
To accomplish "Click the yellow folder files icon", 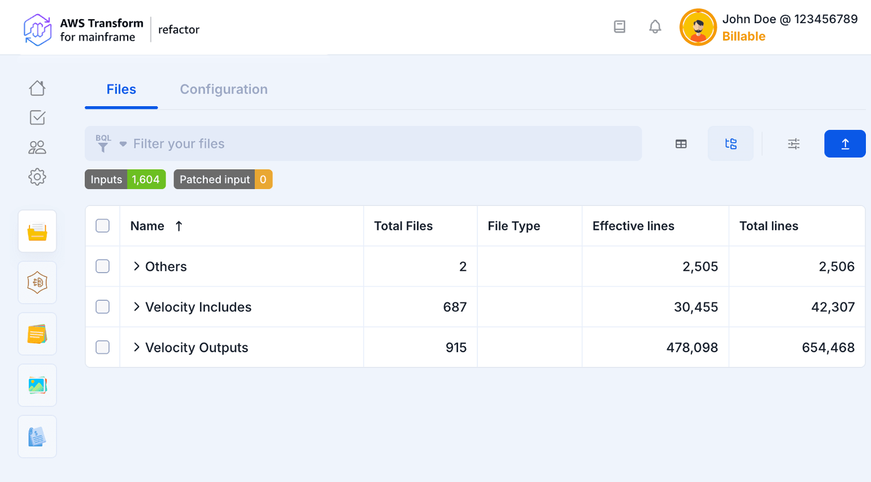I will pyautogui.click(x=37, y=231).
